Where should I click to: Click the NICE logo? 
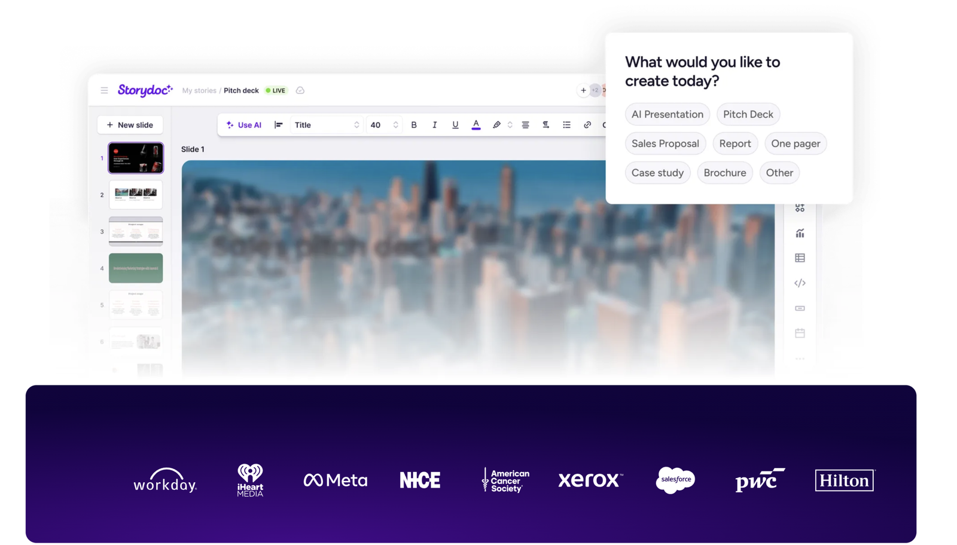[420, 480]
